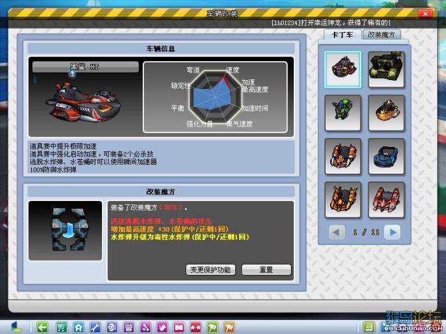Click the 变更保护功能 button

210,270
